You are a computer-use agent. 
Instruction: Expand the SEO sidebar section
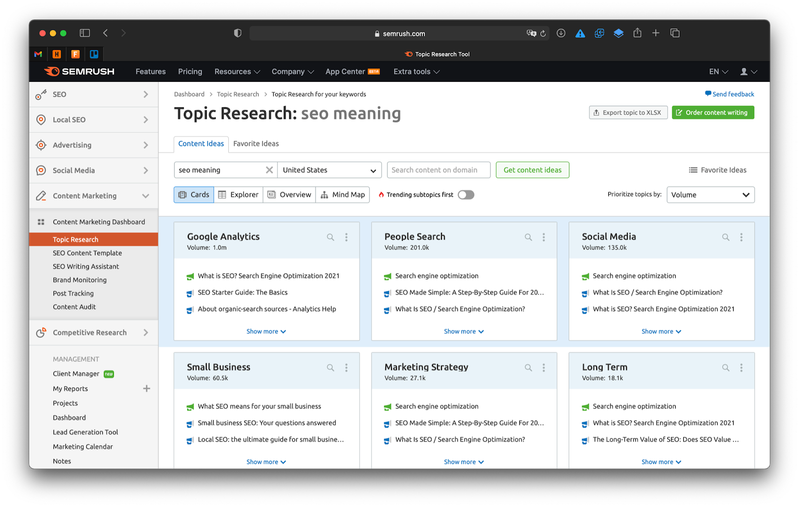[x=94, y=94]
